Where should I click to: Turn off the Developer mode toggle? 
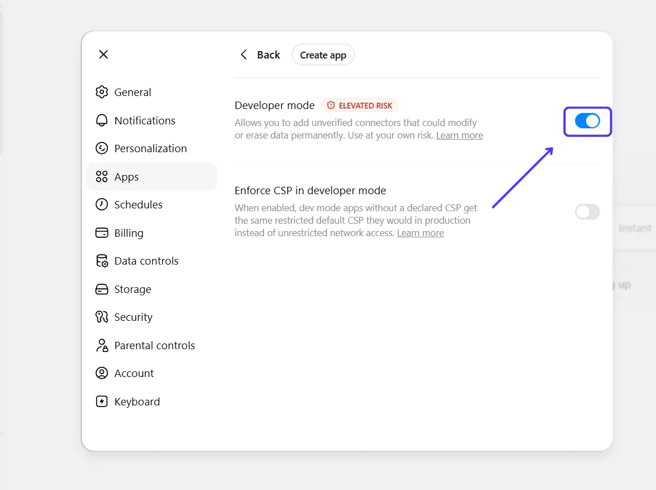pos(587,122)
